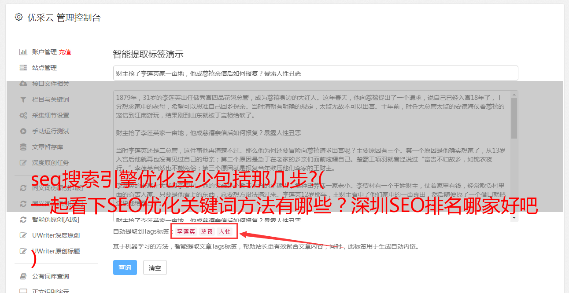Screen dimensions: 569x293
Task: Click the gear icon beside 优采云 管理控制台
Action: (18, 18)
